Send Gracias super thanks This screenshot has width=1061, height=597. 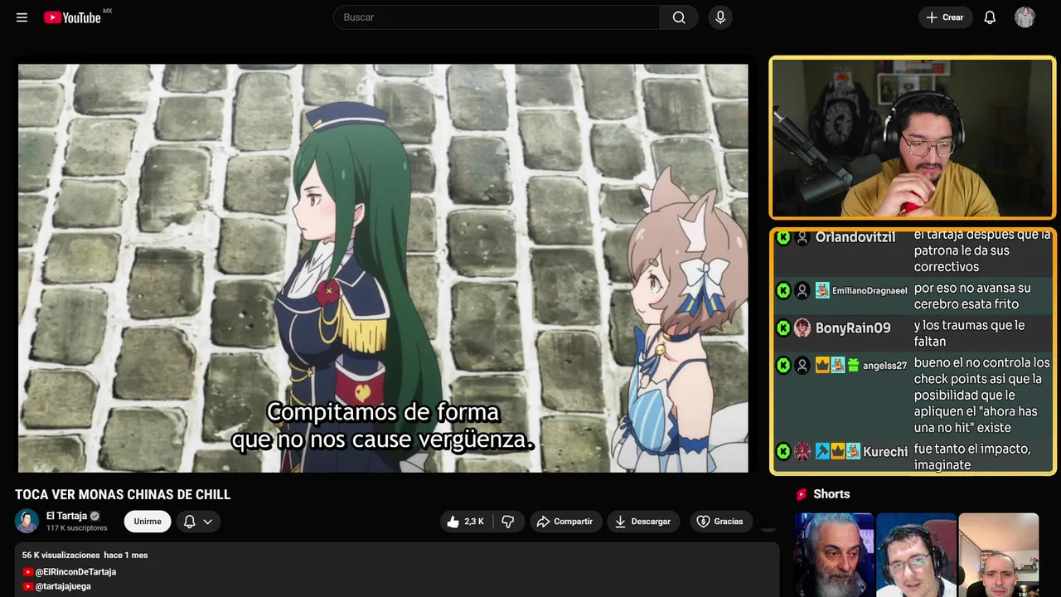[x=720, y=522]
